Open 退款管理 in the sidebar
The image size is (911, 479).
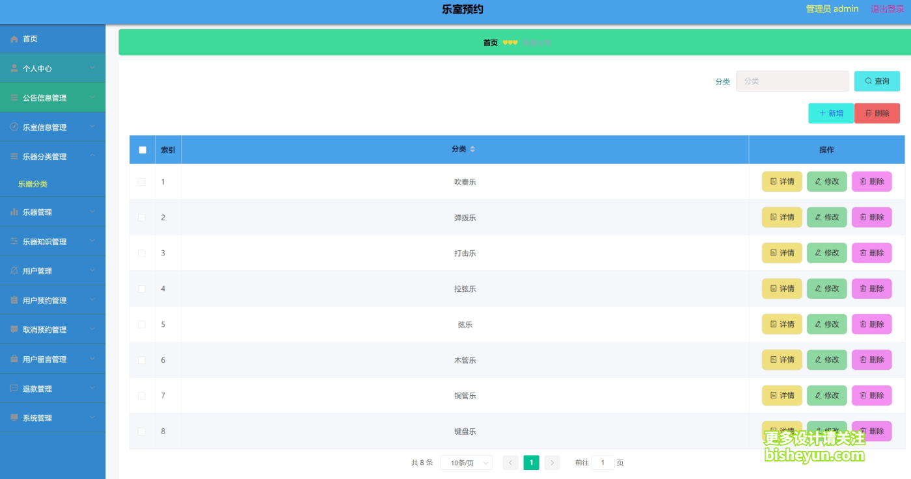(x=53, y=389)
